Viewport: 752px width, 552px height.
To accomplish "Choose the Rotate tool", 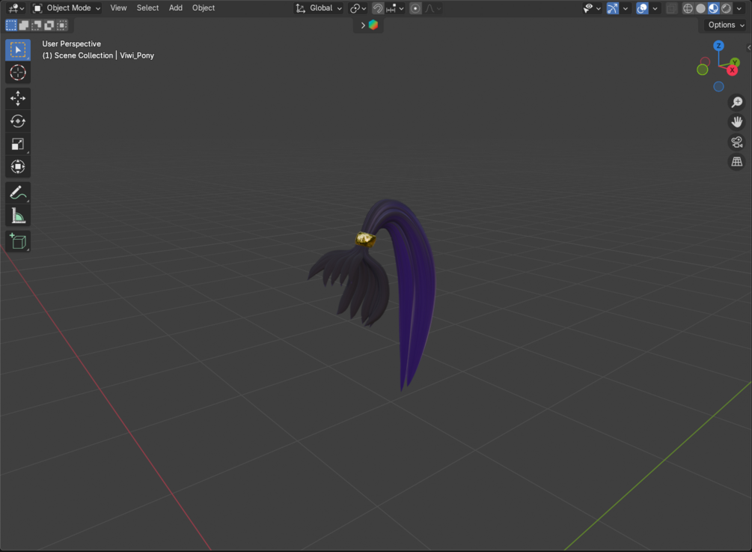I will (18, 121).
